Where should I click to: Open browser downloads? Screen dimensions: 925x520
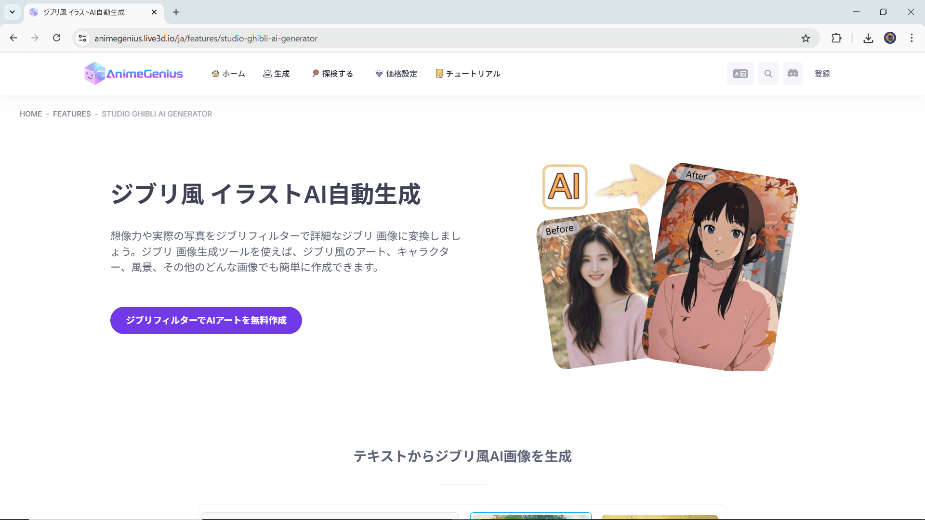click(868, 38)
